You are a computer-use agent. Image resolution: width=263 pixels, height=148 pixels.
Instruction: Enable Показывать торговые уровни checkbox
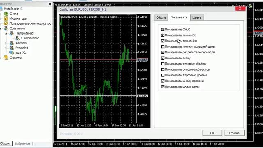coord(163,75)
